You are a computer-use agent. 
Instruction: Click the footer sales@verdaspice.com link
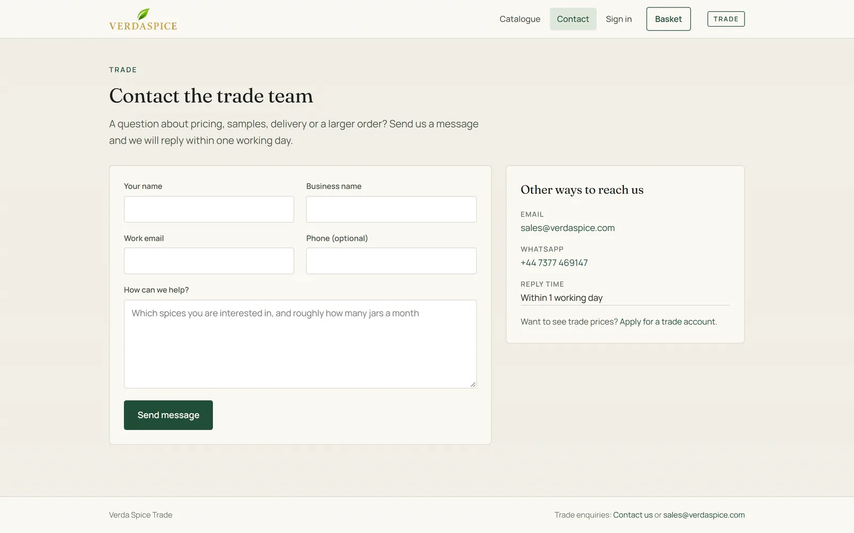[704, 515]
